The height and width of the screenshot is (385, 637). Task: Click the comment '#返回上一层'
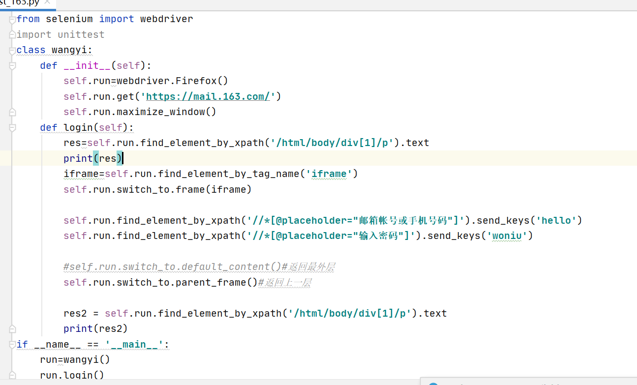point(285,282)
